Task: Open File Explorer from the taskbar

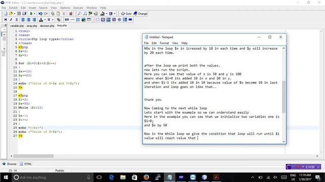Action: (x=123, y=177)
